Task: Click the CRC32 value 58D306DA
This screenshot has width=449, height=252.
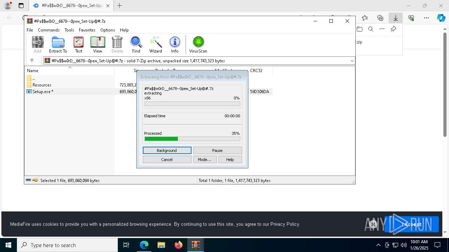Action: point(260,91)
